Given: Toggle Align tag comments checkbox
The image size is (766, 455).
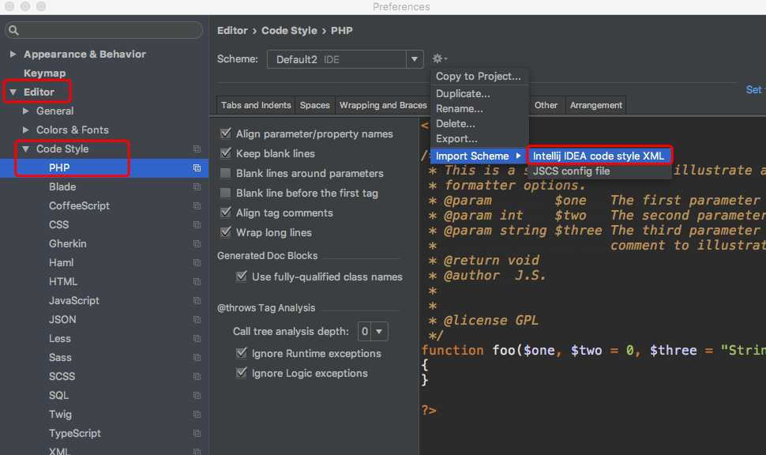Looking at the screenshot, I should point(226,212).
